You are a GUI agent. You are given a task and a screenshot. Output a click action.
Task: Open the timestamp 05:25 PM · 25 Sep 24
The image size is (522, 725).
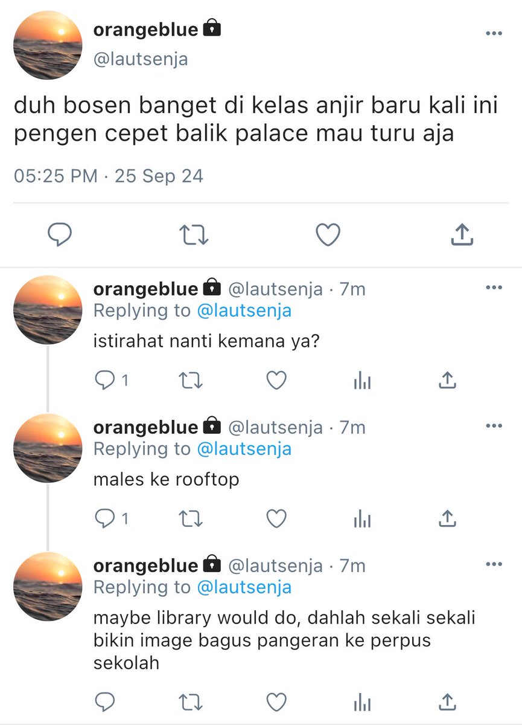(108, 176)
